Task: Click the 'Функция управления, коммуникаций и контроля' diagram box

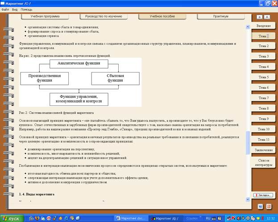Action: click(x=79, y=99)
